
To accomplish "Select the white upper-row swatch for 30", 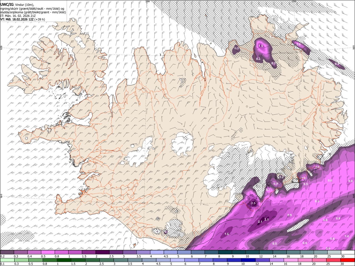I will tap(348, 252).
